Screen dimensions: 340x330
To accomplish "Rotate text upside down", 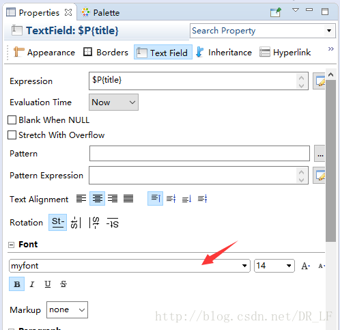I will coord(113,223).
